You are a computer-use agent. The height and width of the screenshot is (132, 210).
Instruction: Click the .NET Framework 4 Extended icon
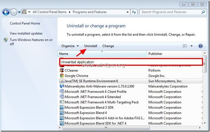[62, 97]
